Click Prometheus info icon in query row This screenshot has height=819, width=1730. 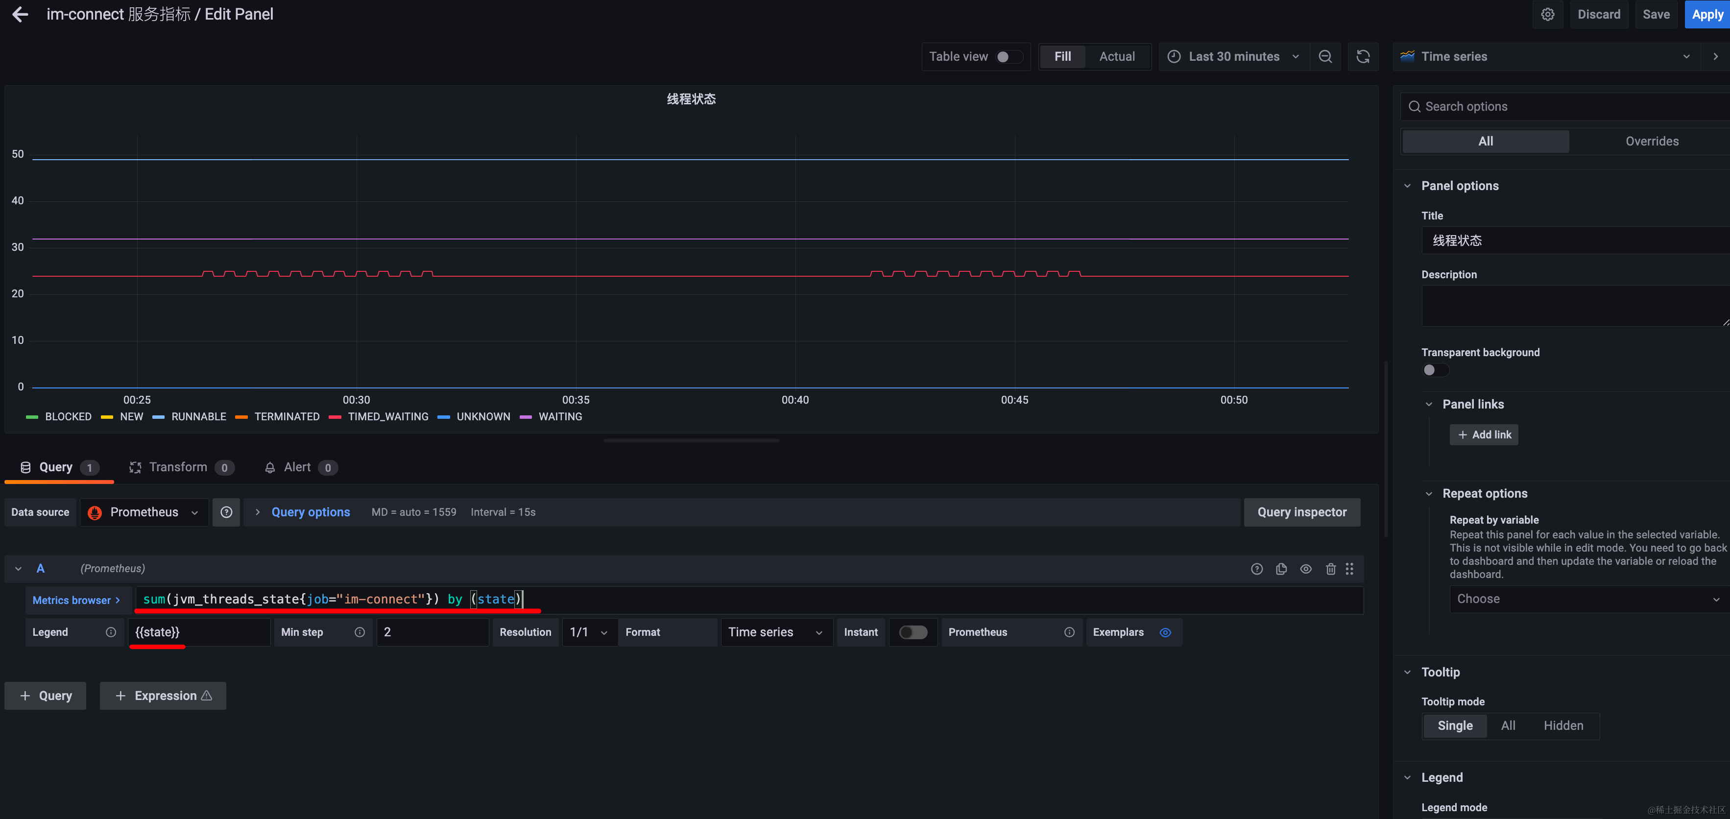coord(1069,632)
